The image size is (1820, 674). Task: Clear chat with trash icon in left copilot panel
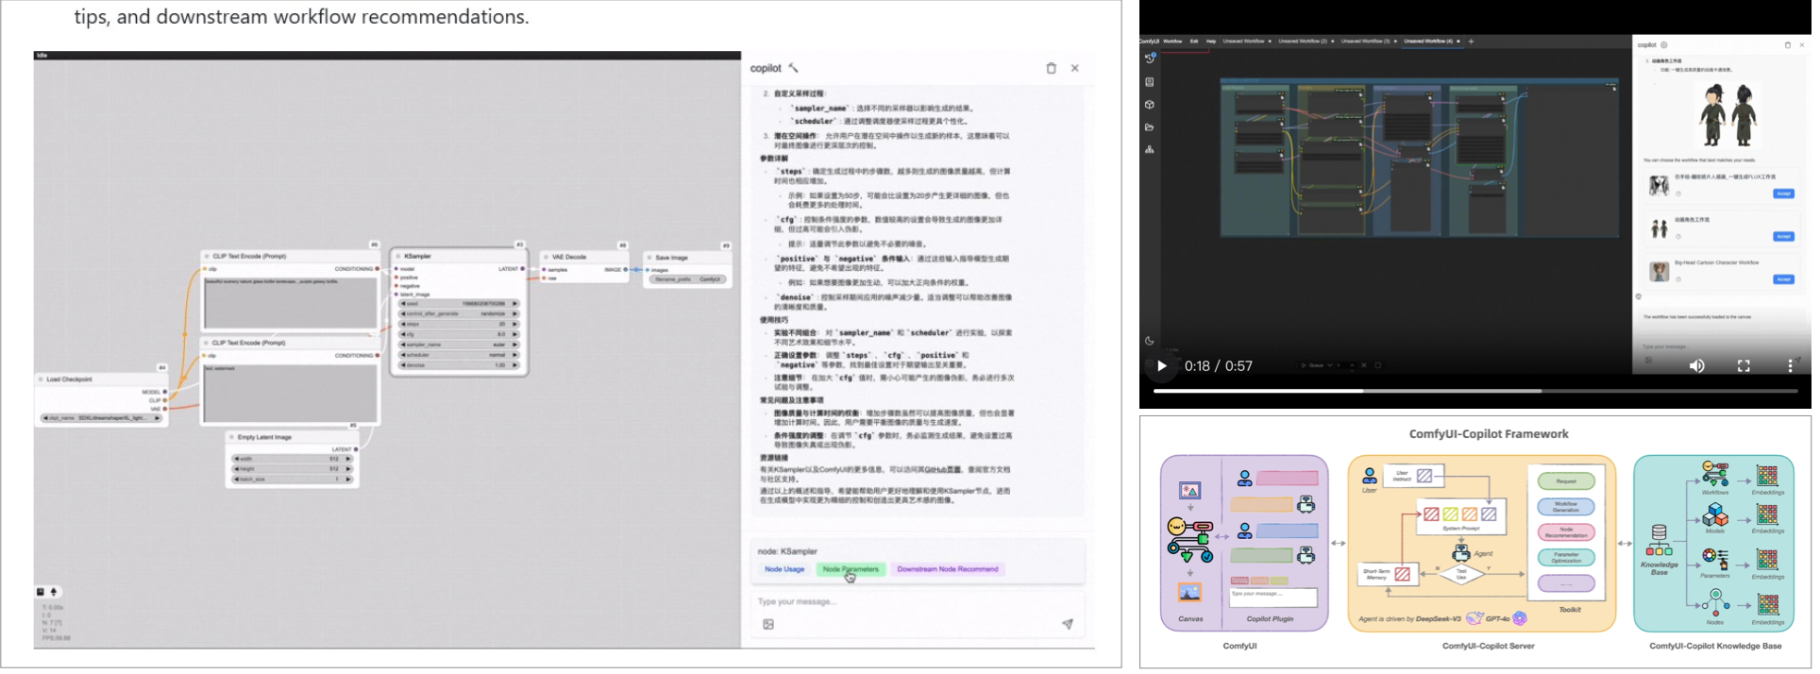tap(1051, 68)
